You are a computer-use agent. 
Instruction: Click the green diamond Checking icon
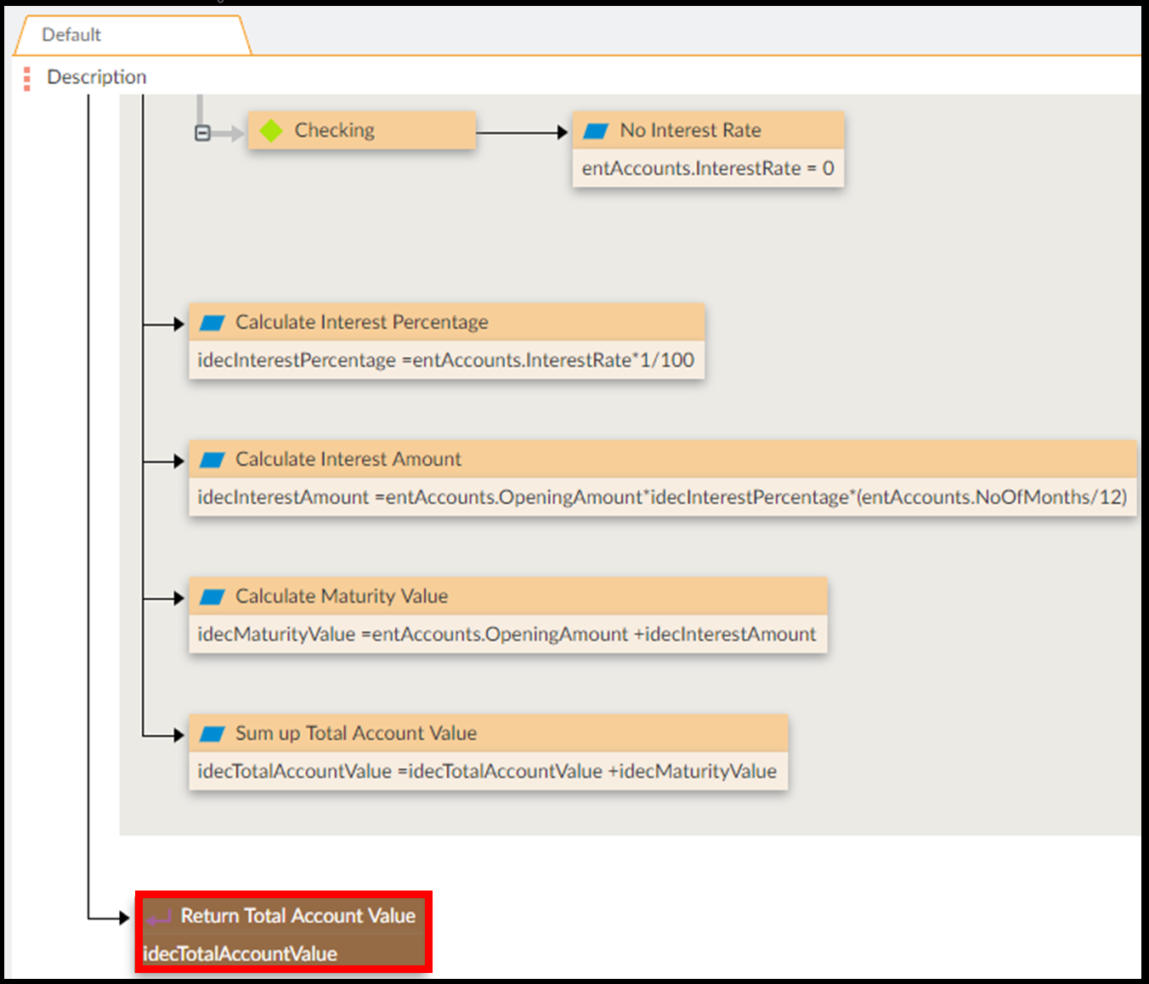click(271, 131)
